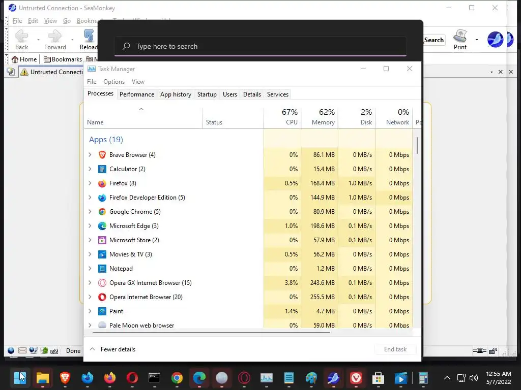
Task: Click the End task button
Action: point(395,349)
